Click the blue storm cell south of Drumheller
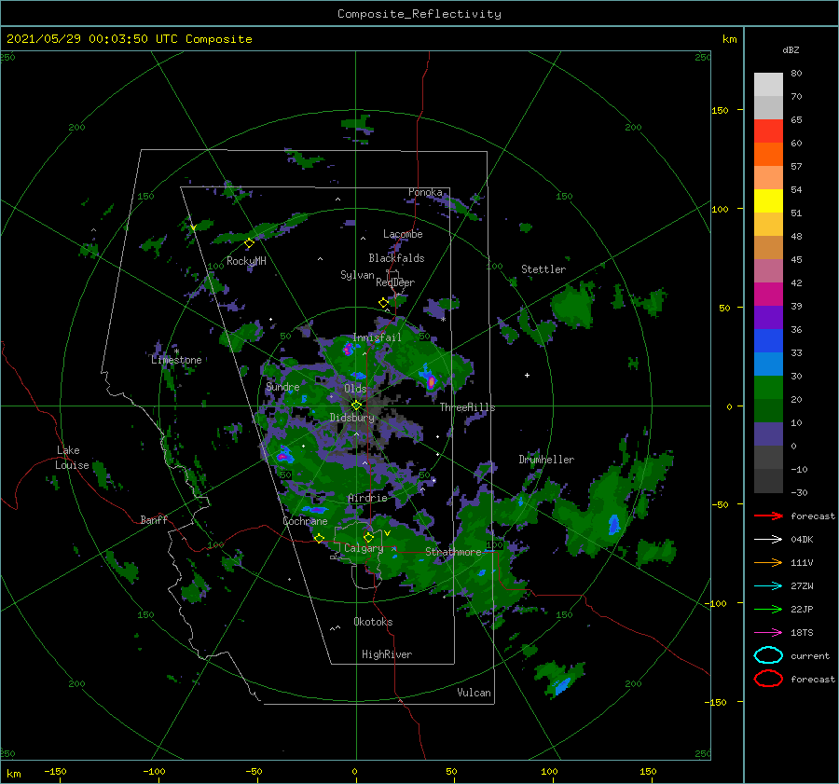Image resolution: width=839 pixels, height=784 pixels. tap(613, 525)
